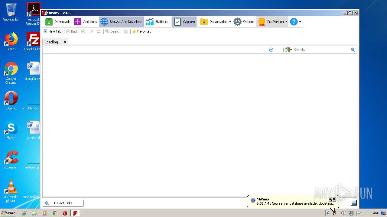Select the Google Chrome desktop shortcut
Screen dimensions: 387x217
pos(11,73)
